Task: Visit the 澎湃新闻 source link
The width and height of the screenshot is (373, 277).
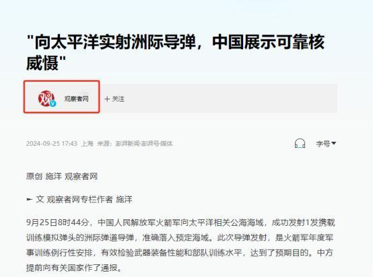Action: click(x=127, y=143)
